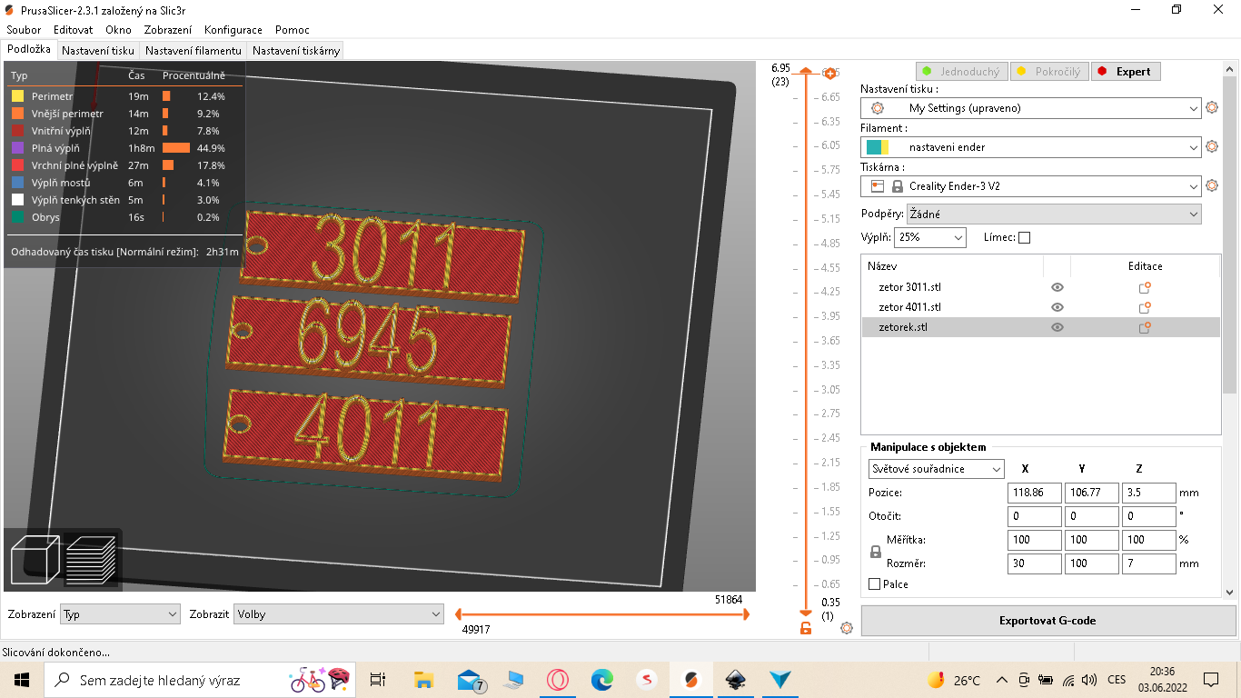Open the Konfigurace menu
Screen dimensions: 1241x698
pyautogui.click(x=233, y=30)
